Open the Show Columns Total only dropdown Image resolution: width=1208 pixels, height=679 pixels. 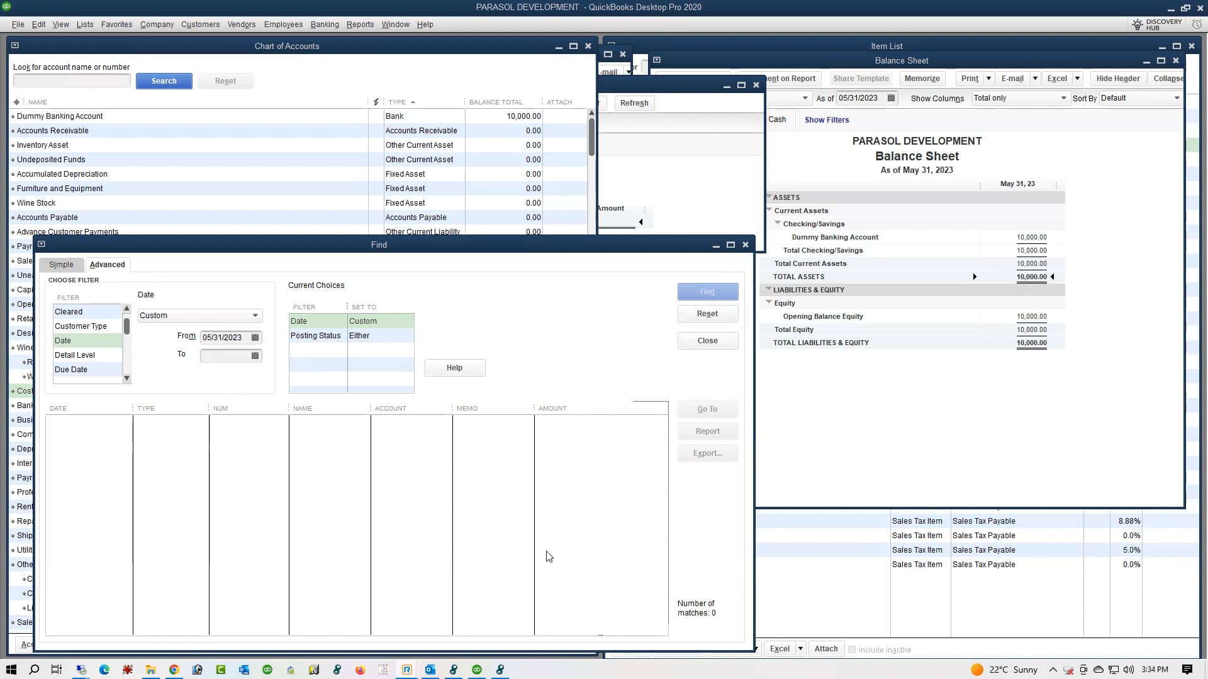click(x=1063, y=98)
